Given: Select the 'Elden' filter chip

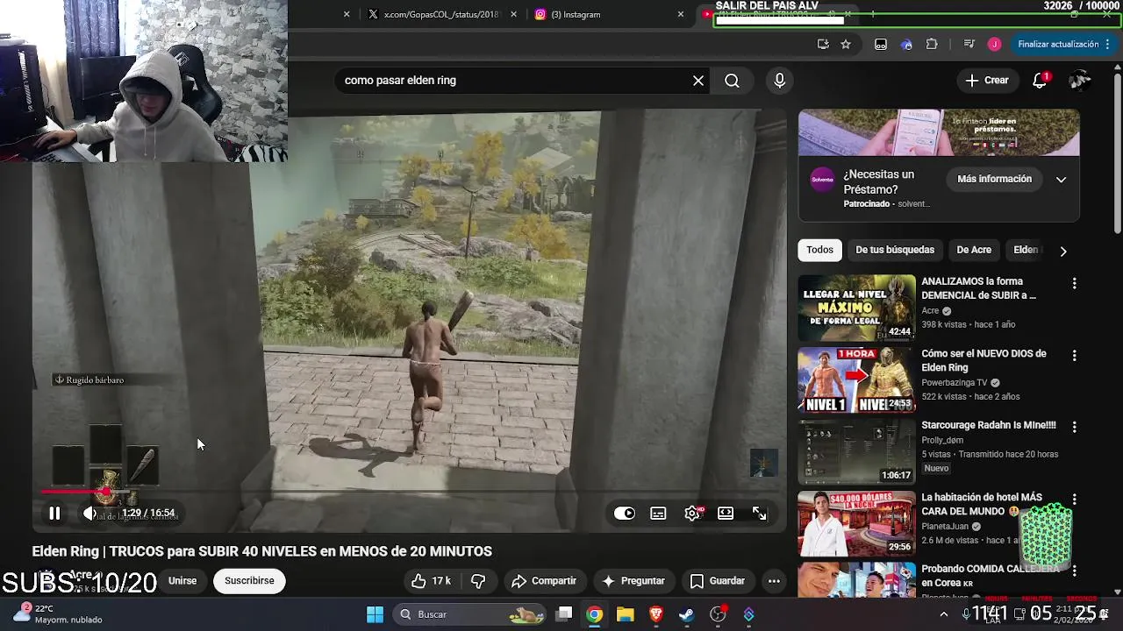Looking at the screenshot, I should (x=1026, y=250).
